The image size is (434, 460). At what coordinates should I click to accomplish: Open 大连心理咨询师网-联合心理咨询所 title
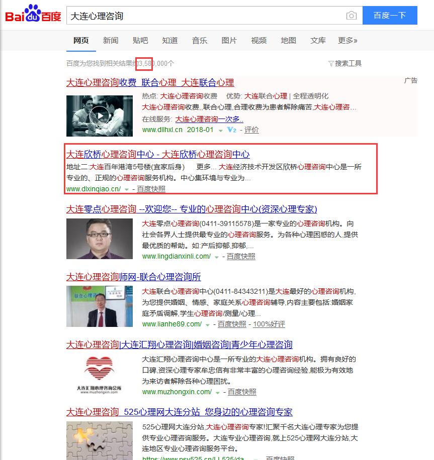[134, 277]
